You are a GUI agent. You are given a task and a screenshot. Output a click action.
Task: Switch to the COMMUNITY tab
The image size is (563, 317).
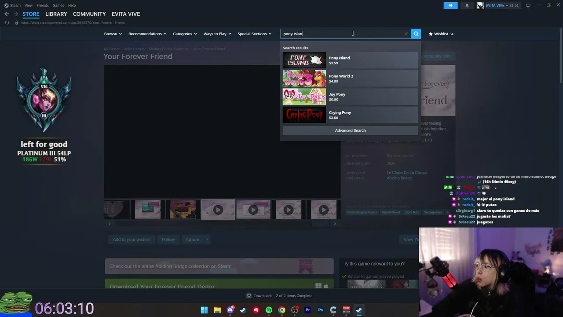89,14
